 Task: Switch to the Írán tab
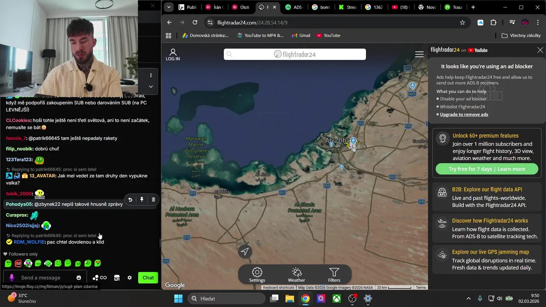[x=215, y=7]
